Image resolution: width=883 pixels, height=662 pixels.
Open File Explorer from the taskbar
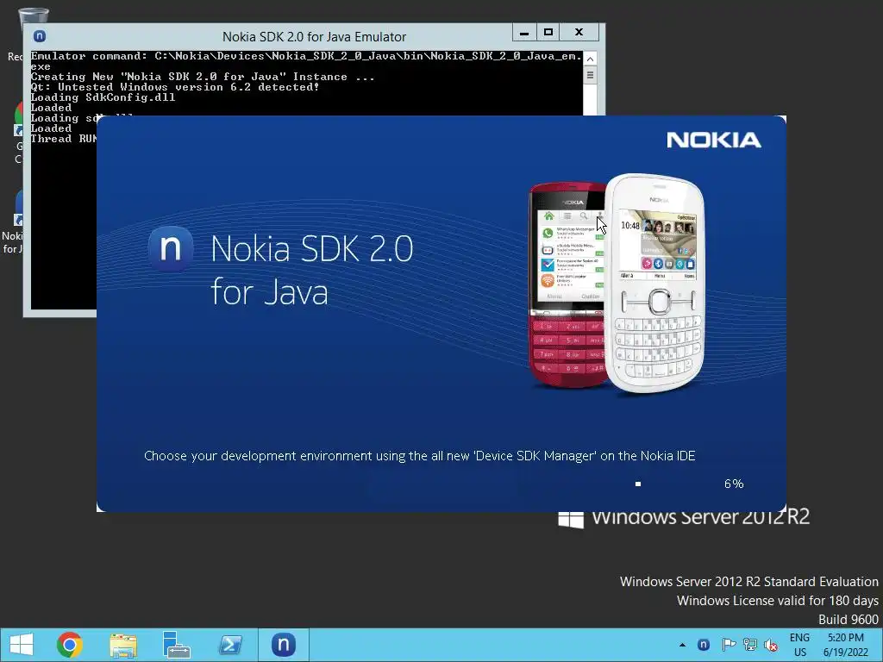(x=123, y=645)
